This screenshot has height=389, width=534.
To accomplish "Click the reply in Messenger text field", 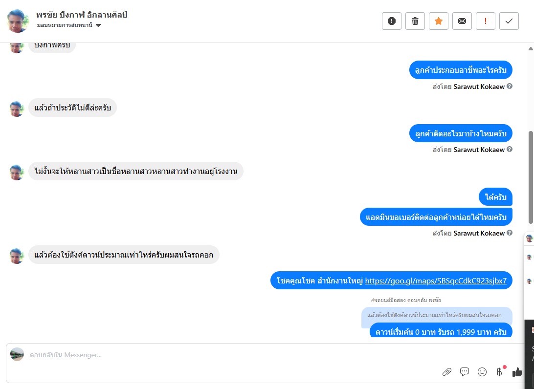I will pos(220,355).
